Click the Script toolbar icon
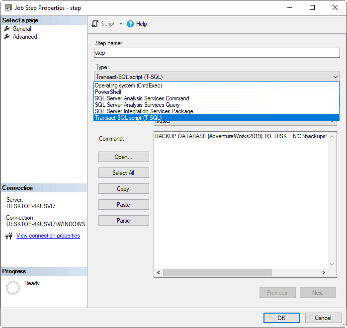The height and width of the screenshot is (328, 347). [95, 24]
